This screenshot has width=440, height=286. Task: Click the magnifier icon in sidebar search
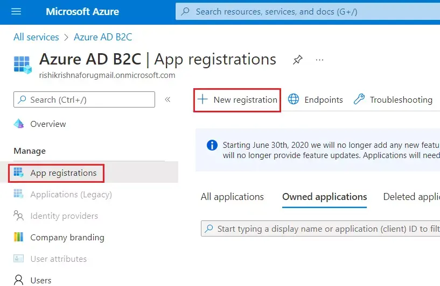click(22, 99)
